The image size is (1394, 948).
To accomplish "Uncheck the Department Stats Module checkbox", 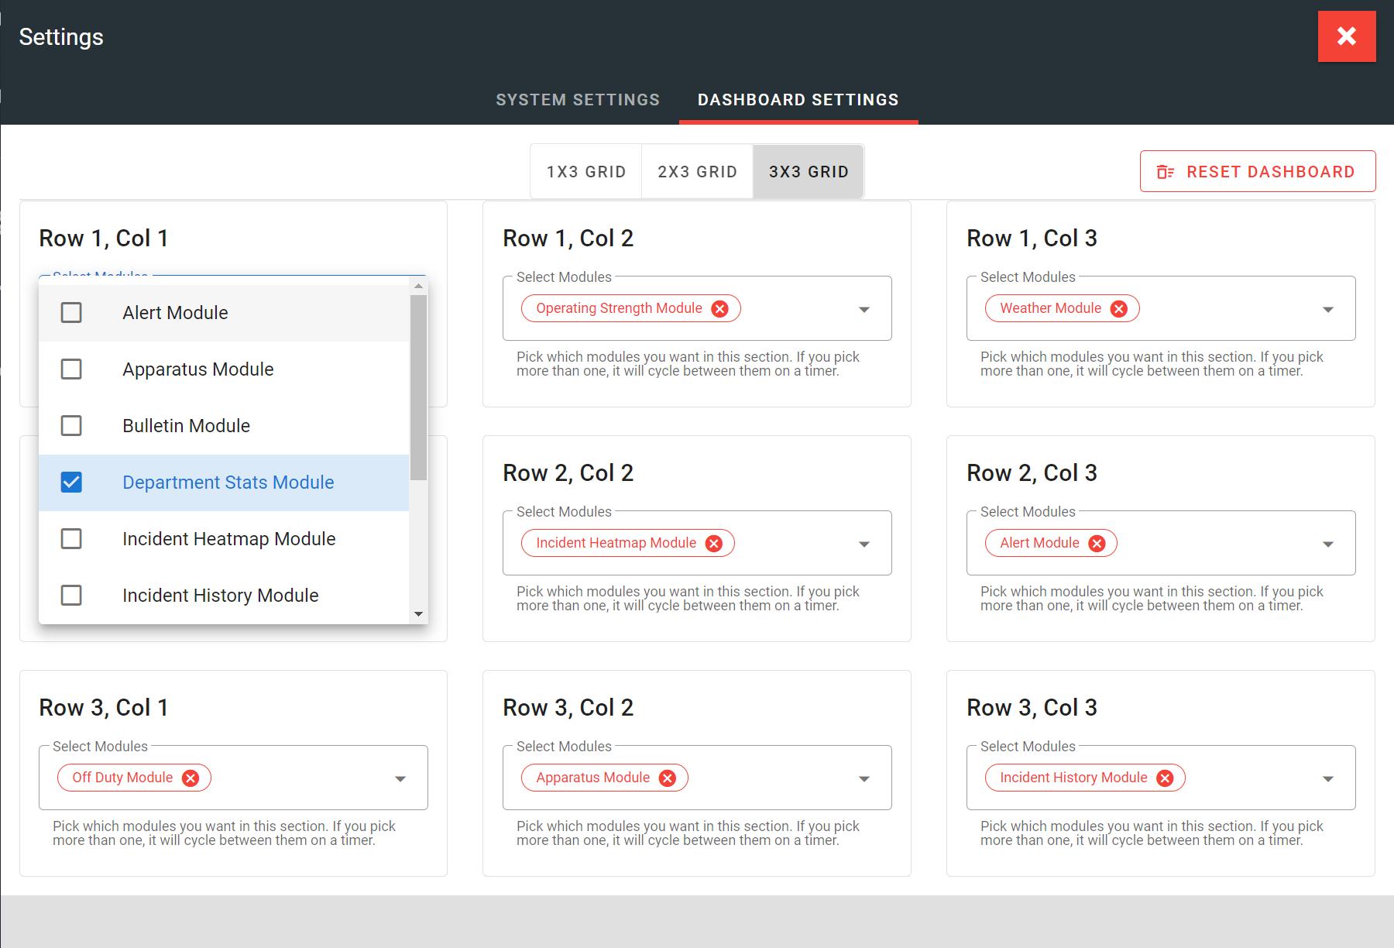I will (71, 483).
